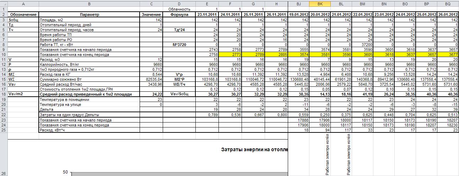
Task: Click 'Отопительный период, дней' cell
Action: pyautogui.click(x=89, y=25)
